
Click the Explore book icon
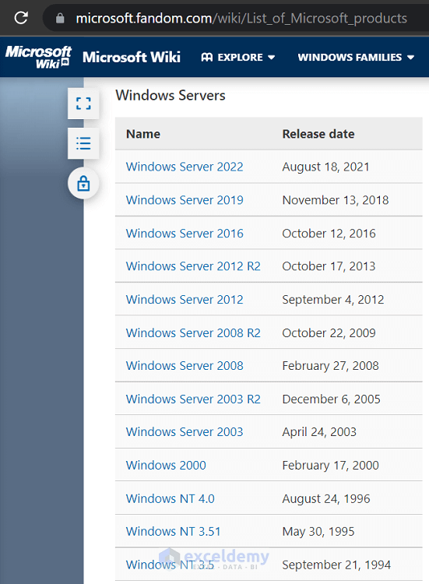coord(207,58)
